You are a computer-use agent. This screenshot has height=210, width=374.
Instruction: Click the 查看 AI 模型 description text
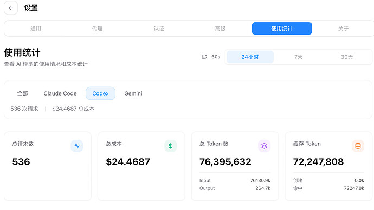click(x=46, y=64)
